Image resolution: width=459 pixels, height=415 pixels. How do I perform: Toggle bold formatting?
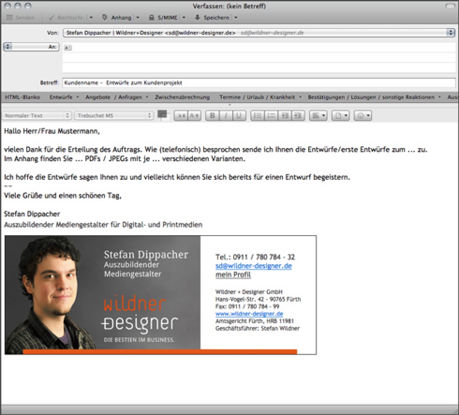(212, 115)
